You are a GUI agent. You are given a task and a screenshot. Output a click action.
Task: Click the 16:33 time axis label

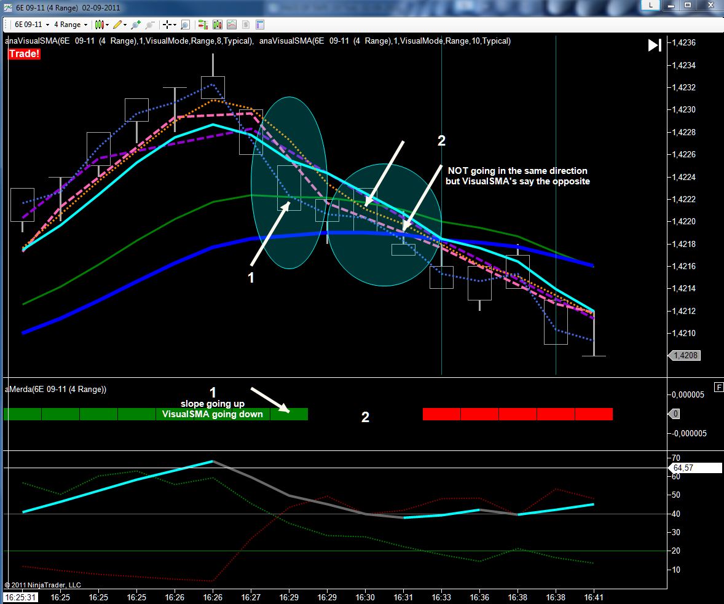[441, 597]
